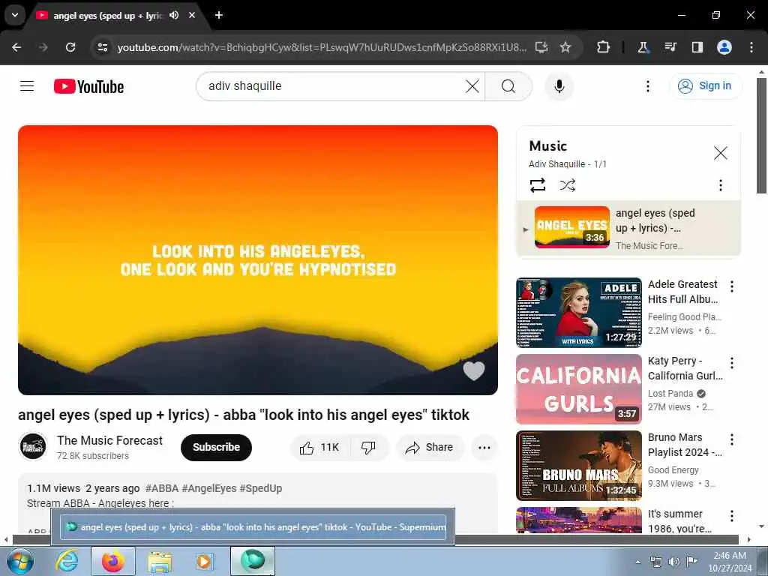Open more actions ellipsis under video
Viewport: 768px width, 576px height.
484,447
